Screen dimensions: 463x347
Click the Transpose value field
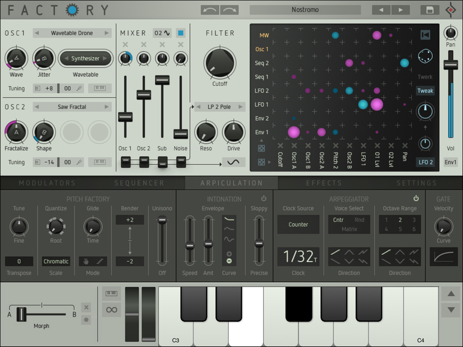coord(19,261)
